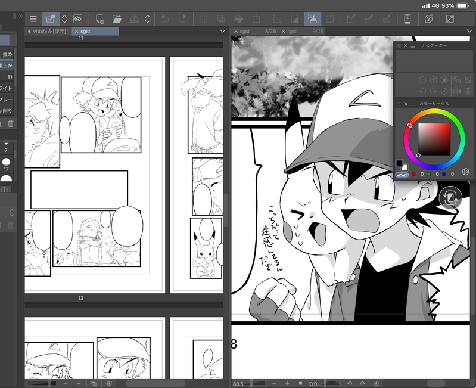476x388 pixels.
Task: Delete sub tool with trash icon
Action: coord(10,123)
